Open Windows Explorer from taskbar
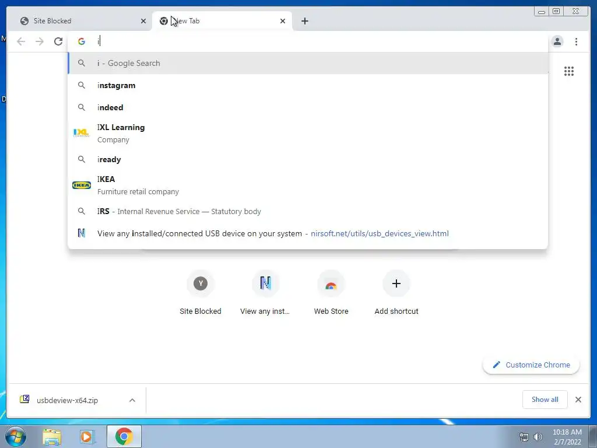 [52, 436]
